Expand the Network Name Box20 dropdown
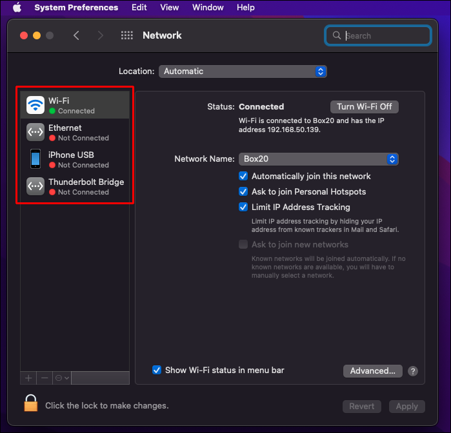This screenshot has height=433, width=451. [318, 159]
